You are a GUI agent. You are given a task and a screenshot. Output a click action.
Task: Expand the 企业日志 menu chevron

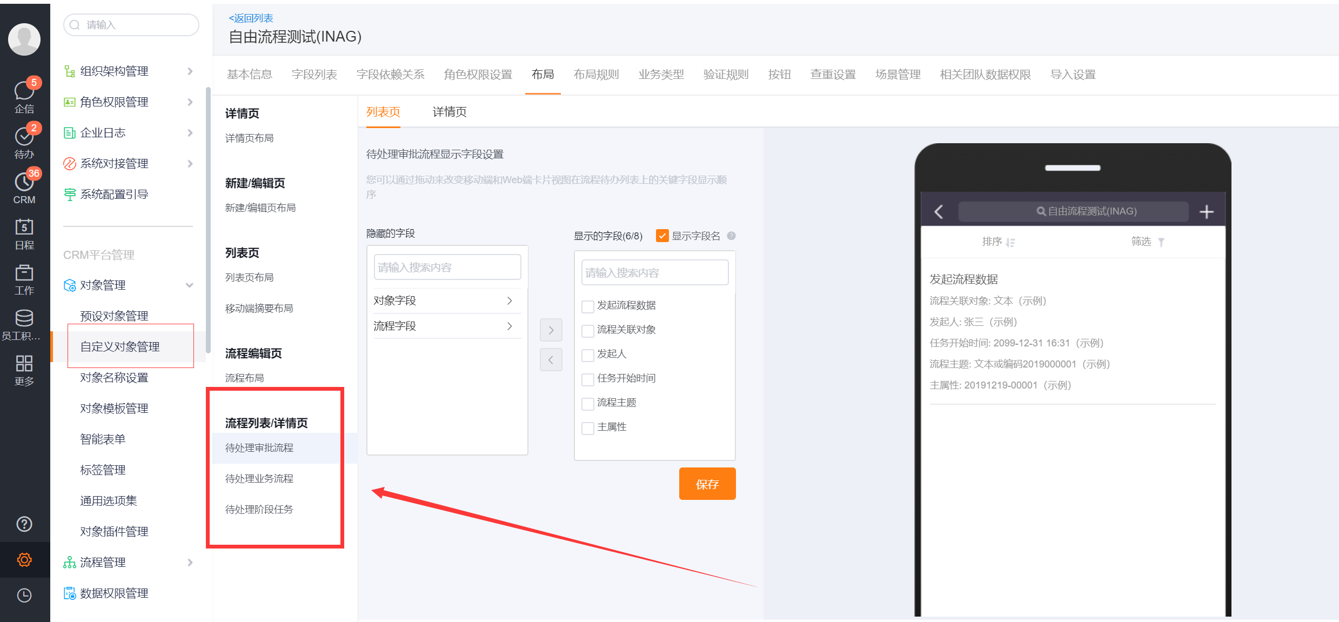coord(190,133)
